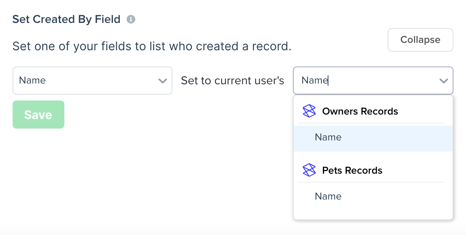Click the blank space below Pets Records Name option
This screenshot has height=235, width=466.
373,214
